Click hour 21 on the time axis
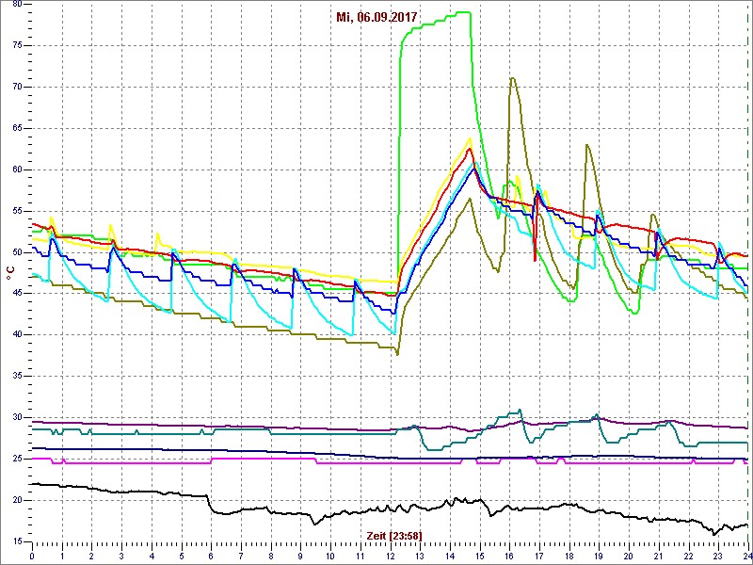The image size is (753, 565). (x=658, y=556)
